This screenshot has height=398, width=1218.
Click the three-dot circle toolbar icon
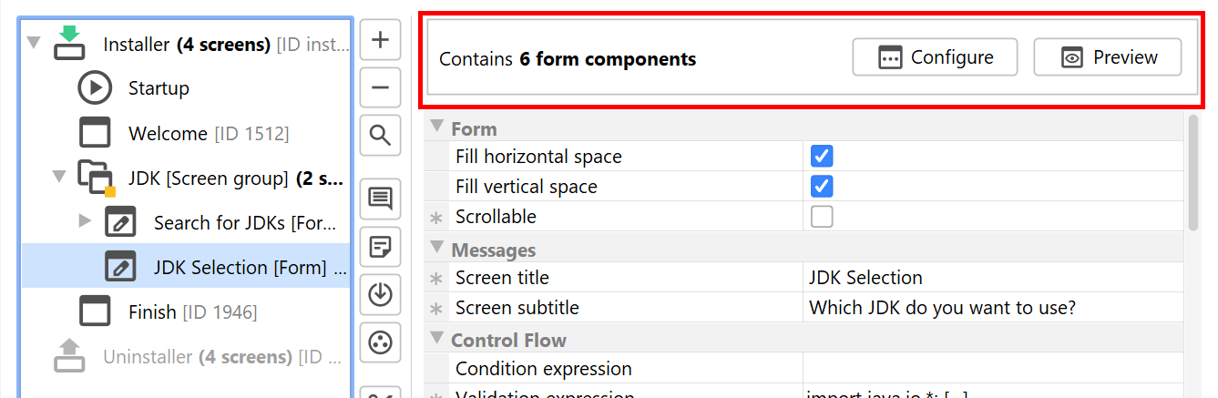pos(381,342)
